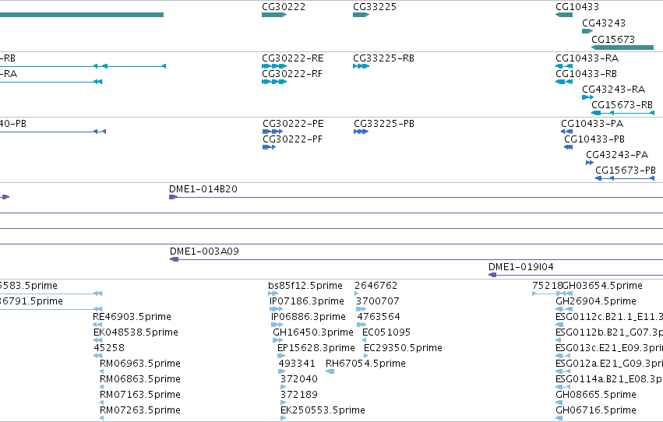Select the bs85f12.5prime EST label
The image size is (663, 422).
point(305,286)
